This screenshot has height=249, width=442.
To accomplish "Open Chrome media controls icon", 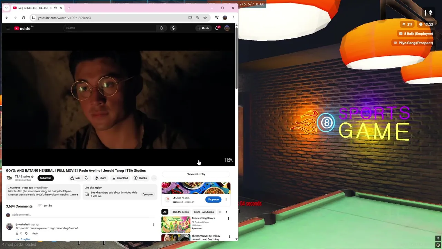I will point(217,18).
